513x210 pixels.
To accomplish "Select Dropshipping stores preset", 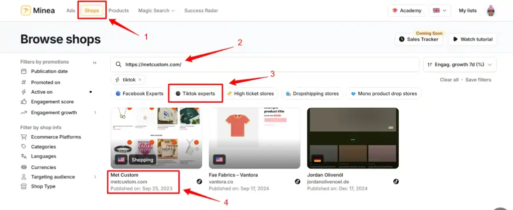I will pos(312,94).
